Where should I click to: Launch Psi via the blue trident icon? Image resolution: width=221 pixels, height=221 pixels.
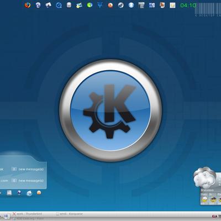coord(100,5)
